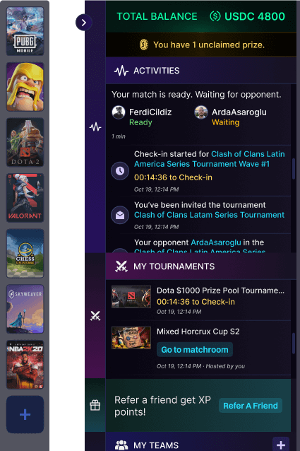Choose the Valorant game icon
The image size is (300, 451).
(x=25, y=198)
